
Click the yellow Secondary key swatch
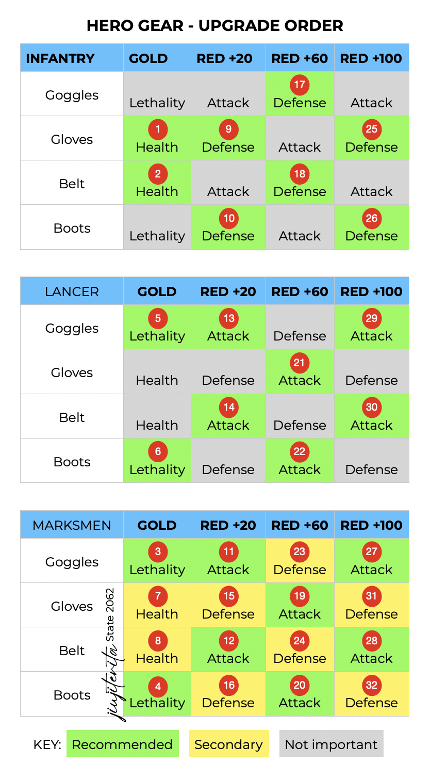click(x=229, y=744)
